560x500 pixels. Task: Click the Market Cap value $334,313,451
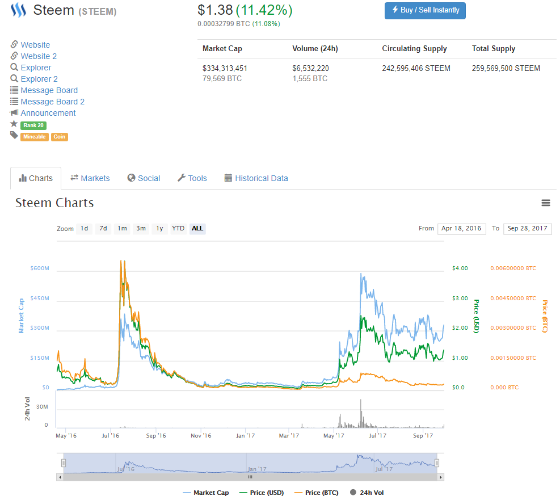click(x=225, y=68)
